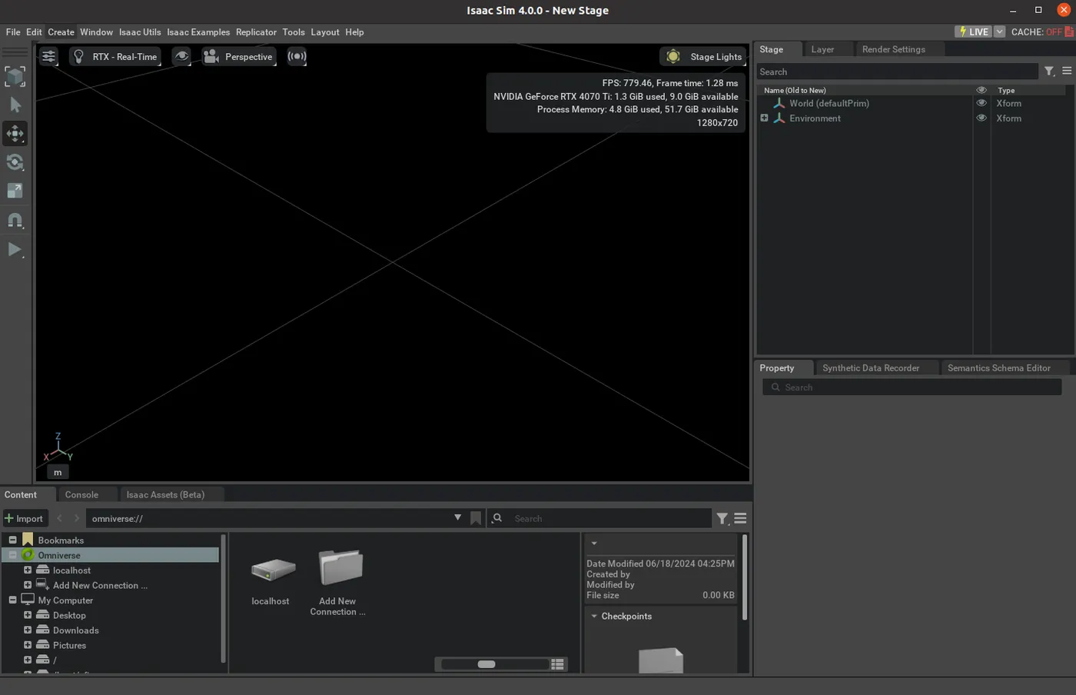Open the Content browser options menu icon
The height and width of the screenshot is (695, 1076).
click(x=740, y=519)
